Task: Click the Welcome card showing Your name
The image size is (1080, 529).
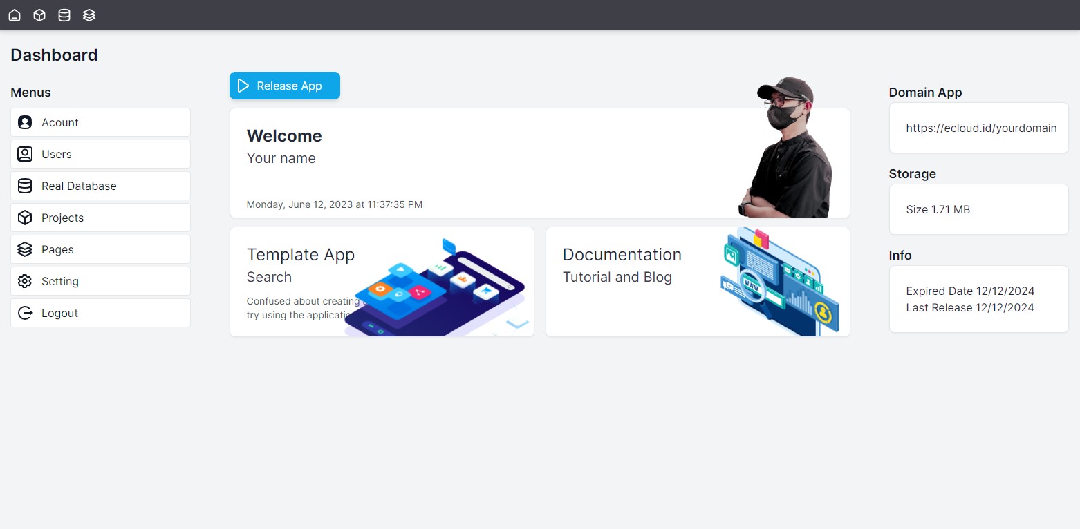Action: pos(539,162)
